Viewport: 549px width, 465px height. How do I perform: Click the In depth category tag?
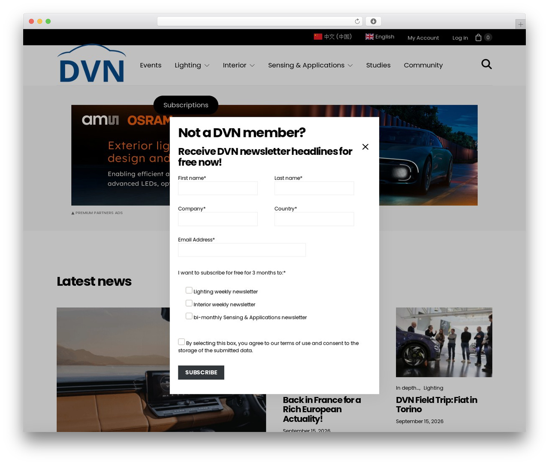tap(408, 388)
